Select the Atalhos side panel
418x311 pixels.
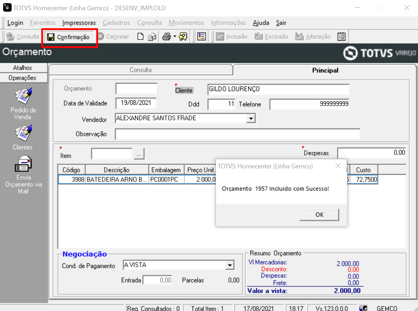(x=24, y=68)
